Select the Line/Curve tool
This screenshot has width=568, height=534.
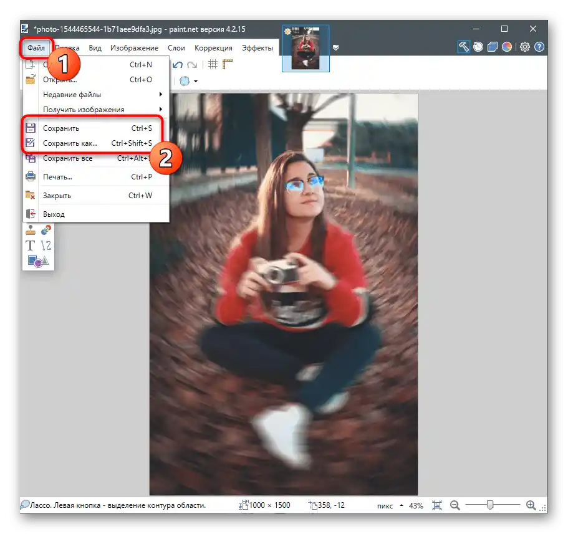point(46,246)
